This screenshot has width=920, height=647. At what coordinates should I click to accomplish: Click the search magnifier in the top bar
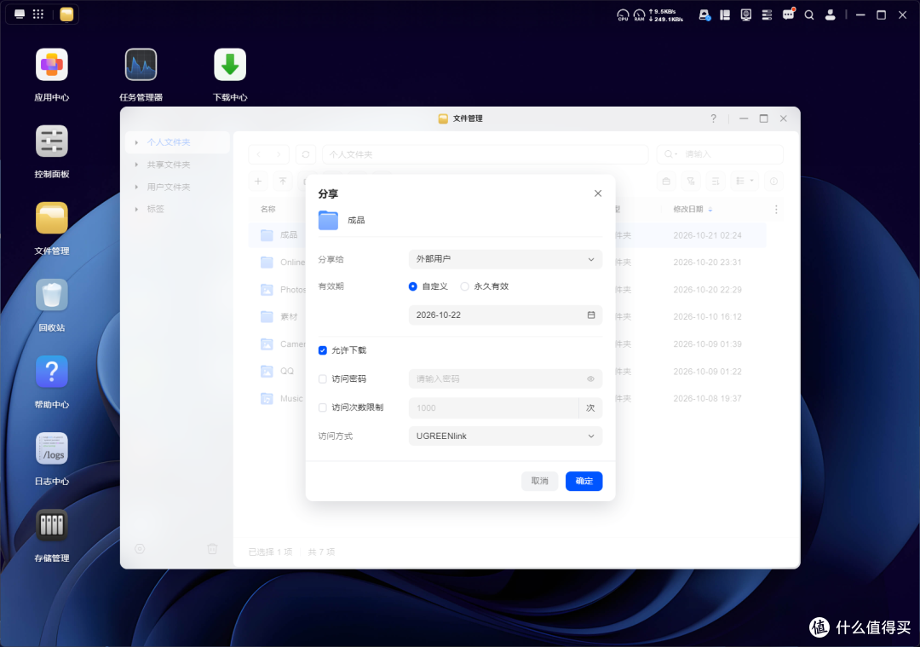(809, 15)
